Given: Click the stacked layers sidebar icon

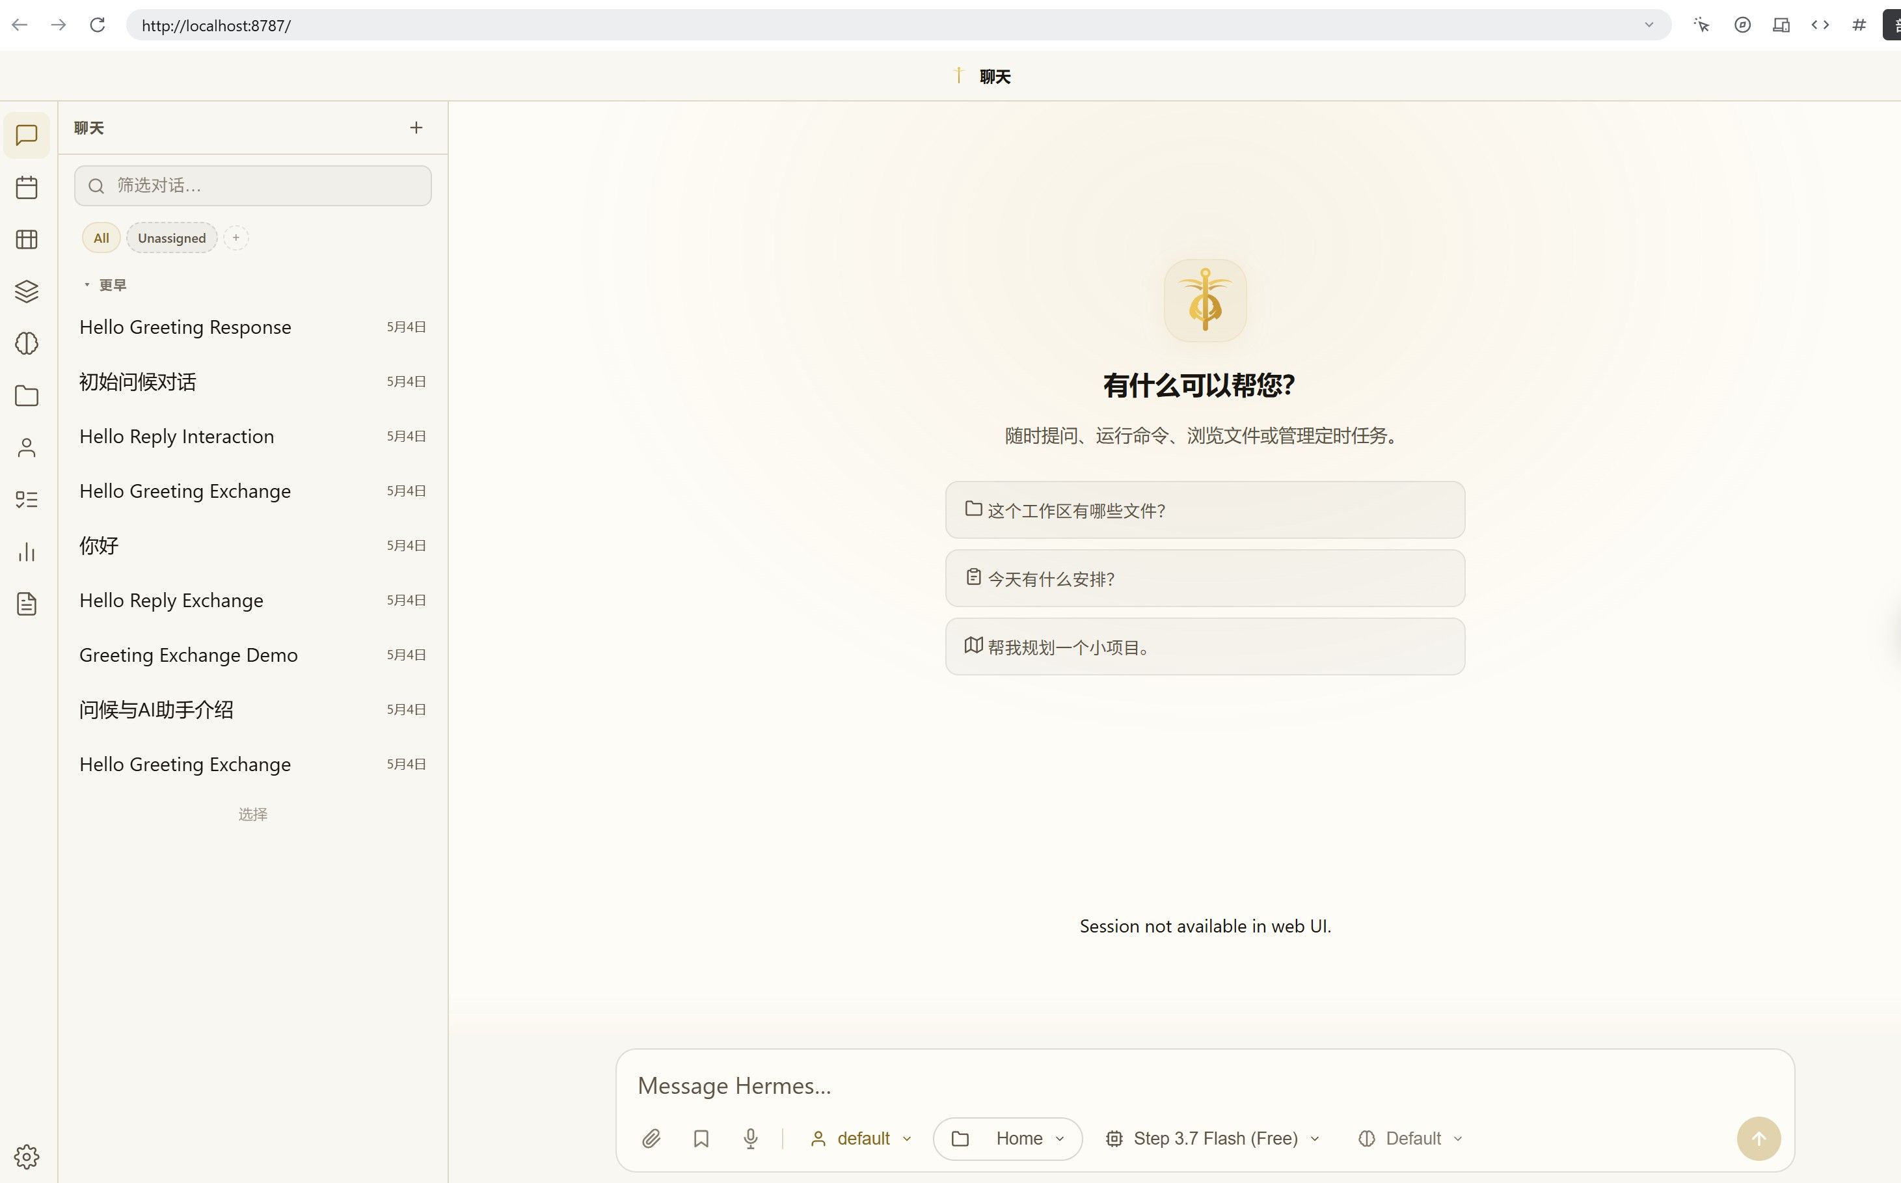Looking at the screenshot, I should (x=27, y=291).
